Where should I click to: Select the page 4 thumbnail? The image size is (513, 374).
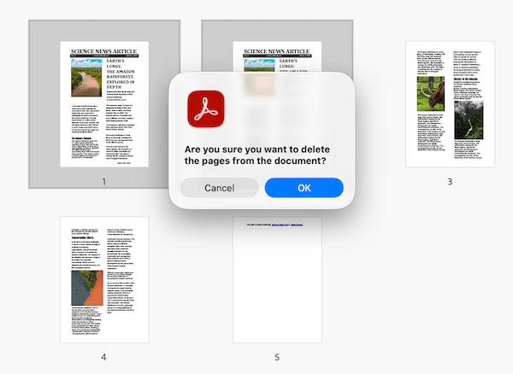[x=104, y=279]
